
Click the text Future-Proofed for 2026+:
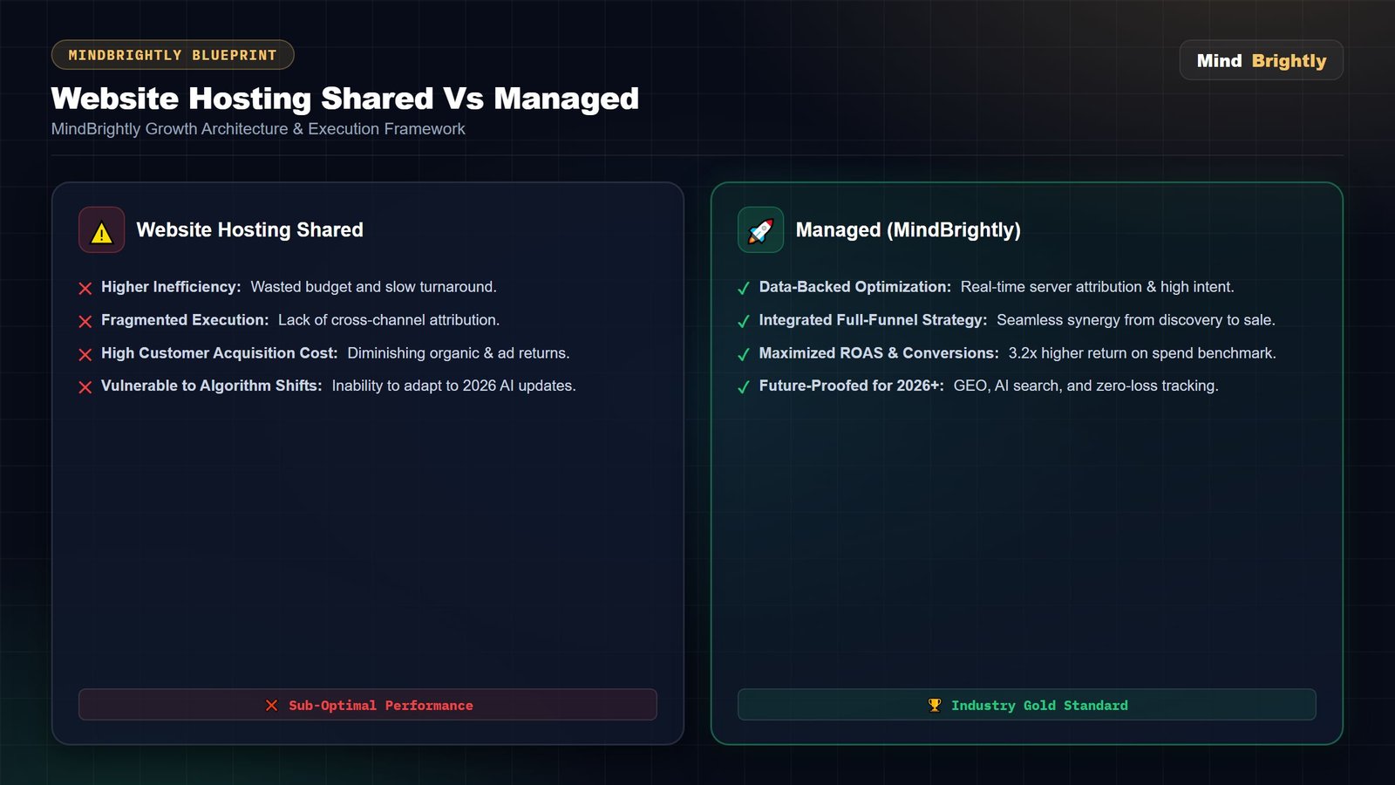[852, 386]
